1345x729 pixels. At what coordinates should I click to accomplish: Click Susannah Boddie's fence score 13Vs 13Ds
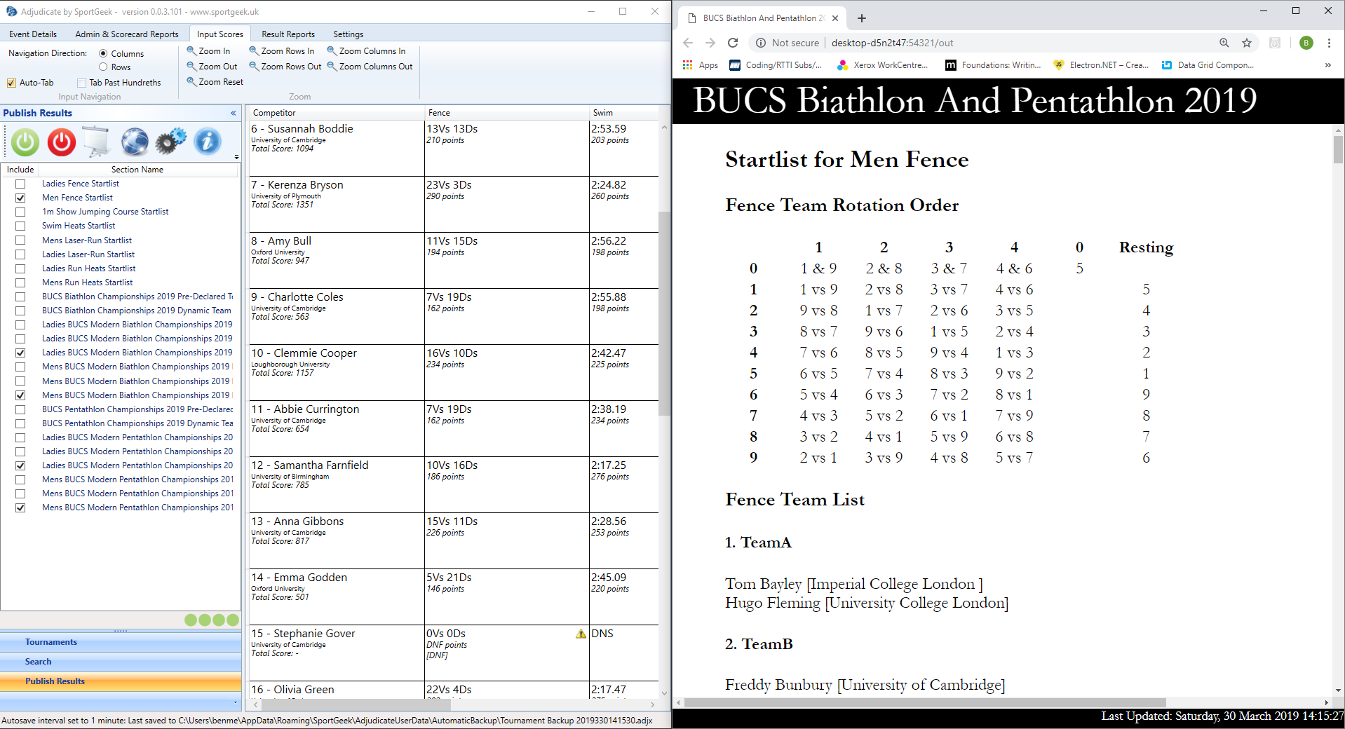[452, 129]
